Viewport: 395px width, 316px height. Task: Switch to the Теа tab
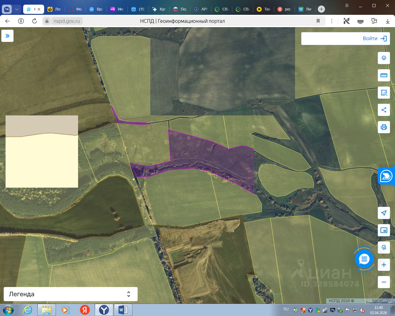tap(264, 9)
